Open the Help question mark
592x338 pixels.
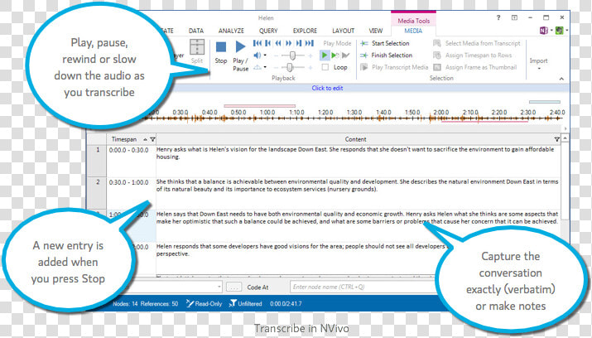coord(498,17)
